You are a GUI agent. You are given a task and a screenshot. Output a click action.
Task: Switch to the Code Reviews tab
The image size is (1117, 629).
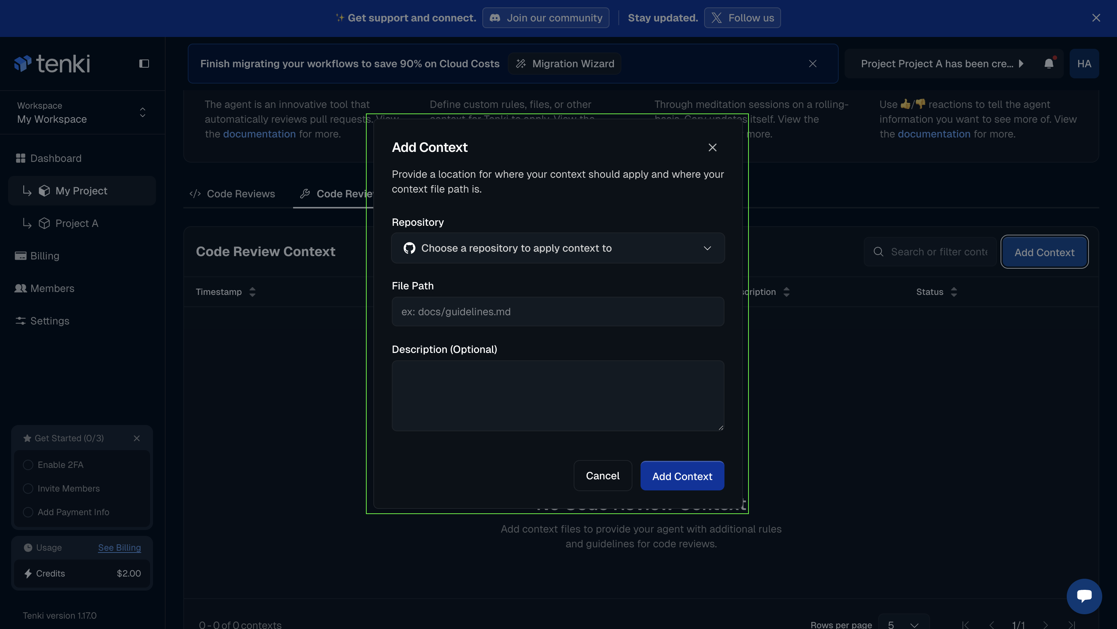click(x=233, y=194)
